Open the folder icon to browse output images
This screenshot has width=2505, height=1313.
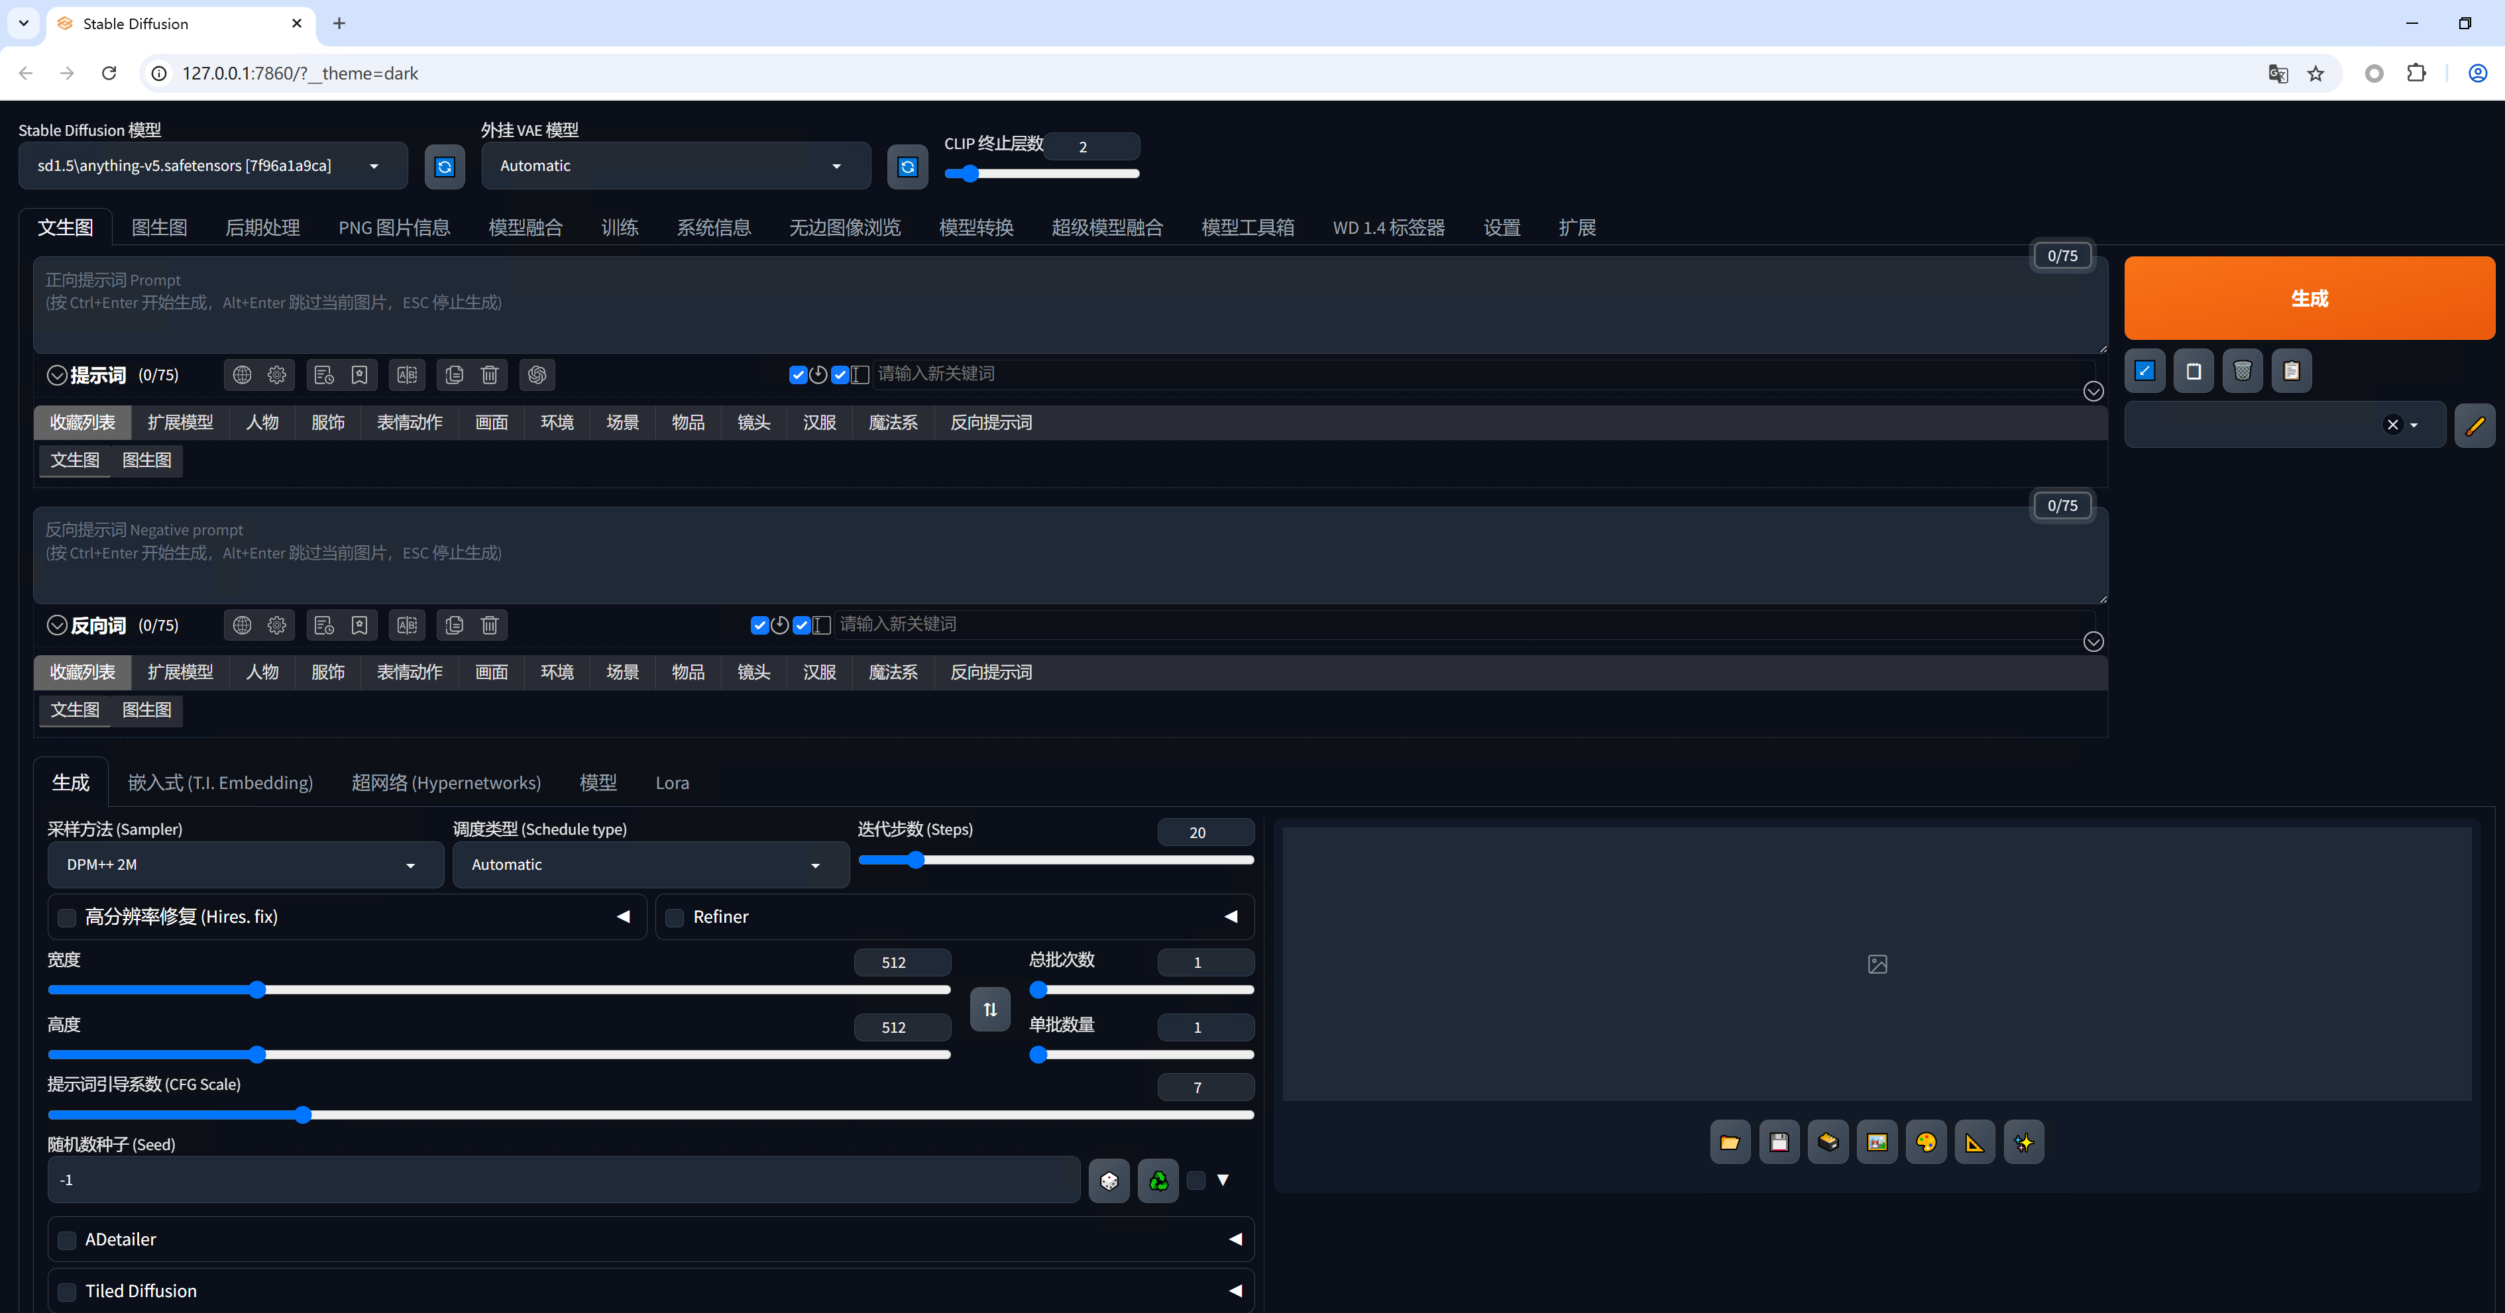1730,1142
